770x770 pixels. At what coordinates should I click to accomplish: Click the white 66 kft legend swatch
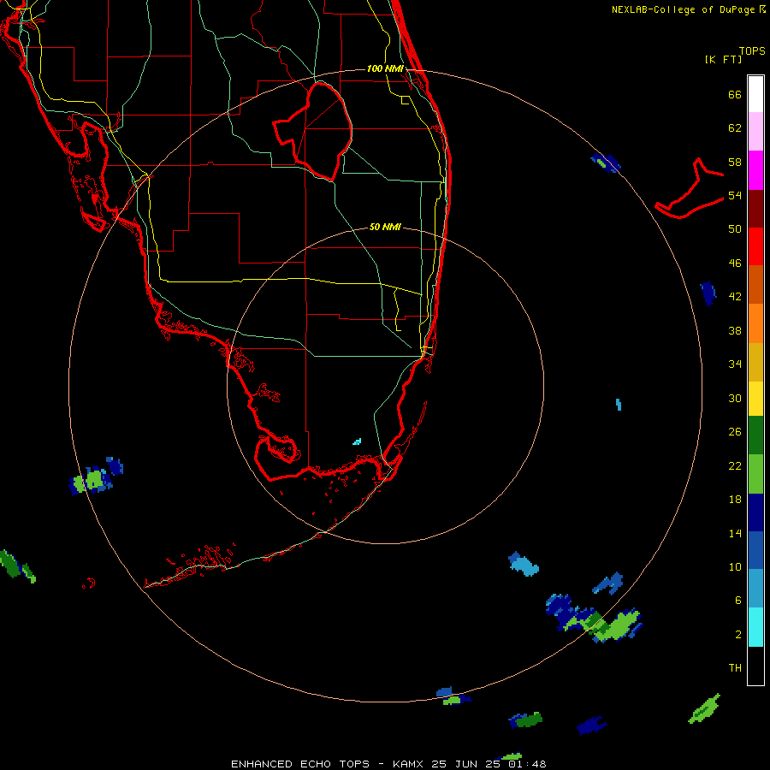point(755,94)
